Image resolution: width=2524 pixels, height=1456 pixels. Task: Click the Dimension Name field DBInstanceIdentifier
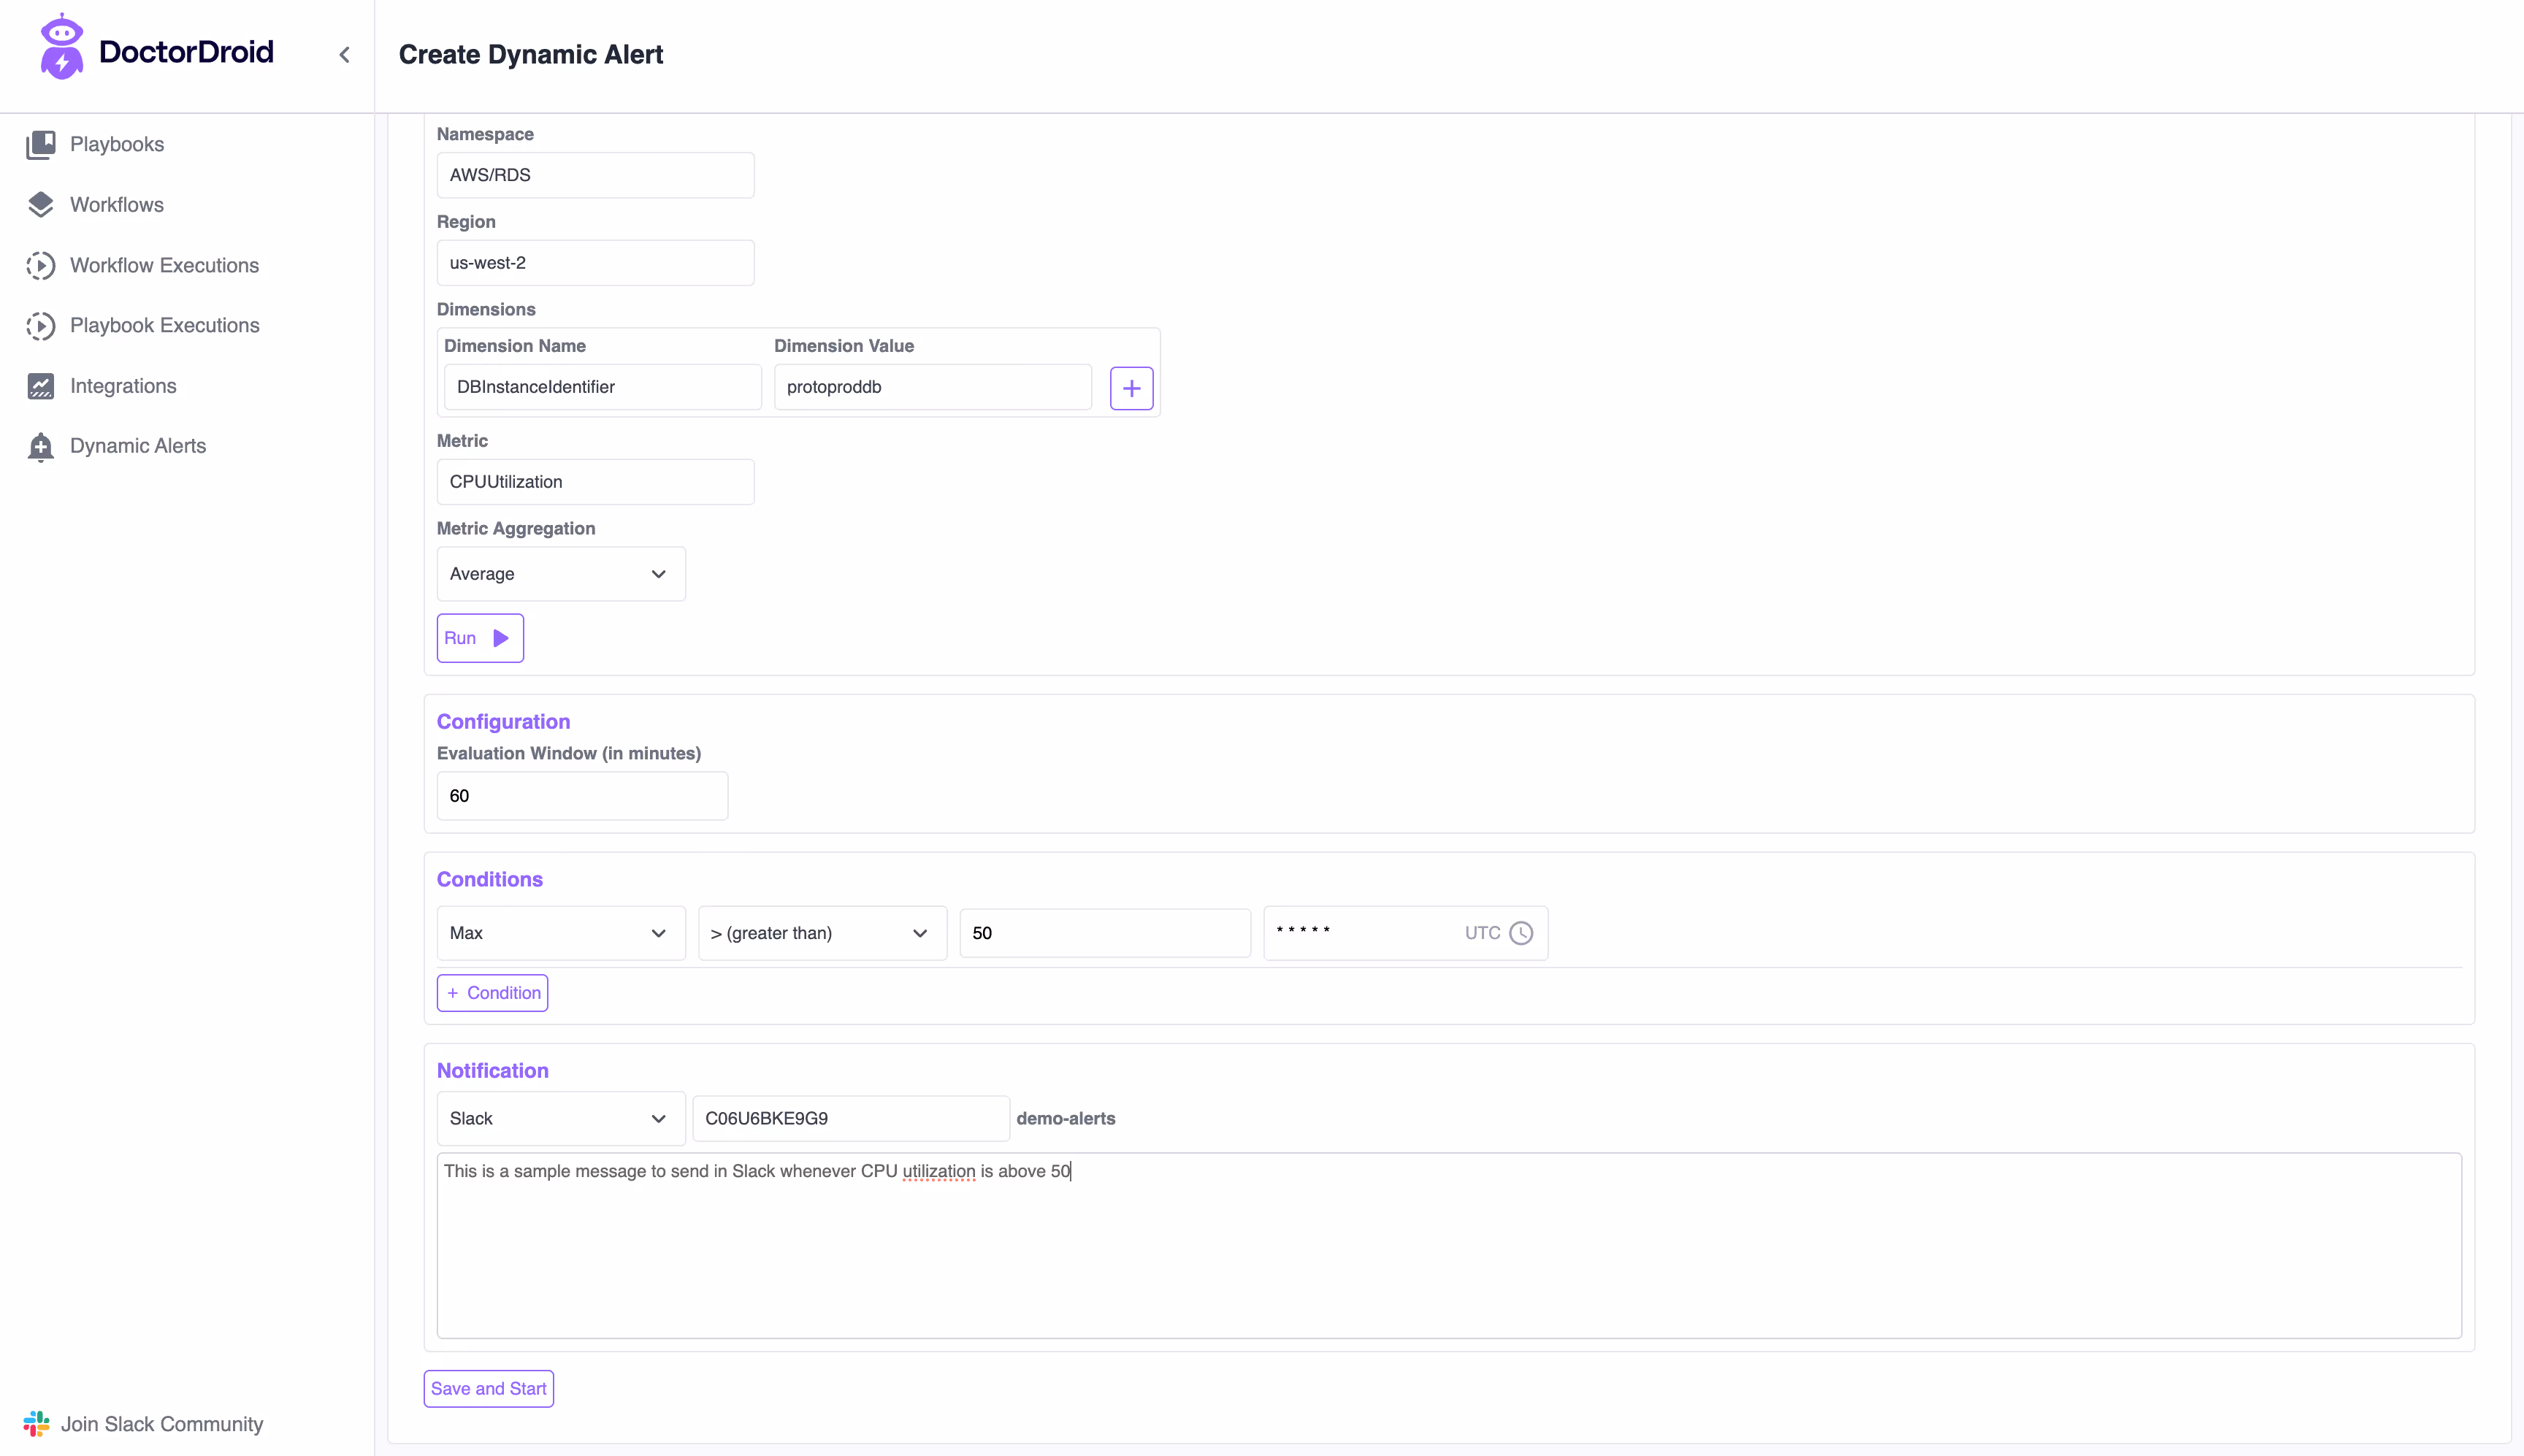pyautogui.click(x=602, y=387)
